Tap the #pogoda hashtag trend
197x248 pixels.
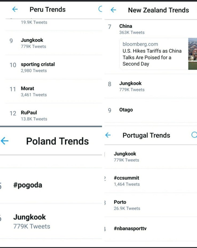28,185
